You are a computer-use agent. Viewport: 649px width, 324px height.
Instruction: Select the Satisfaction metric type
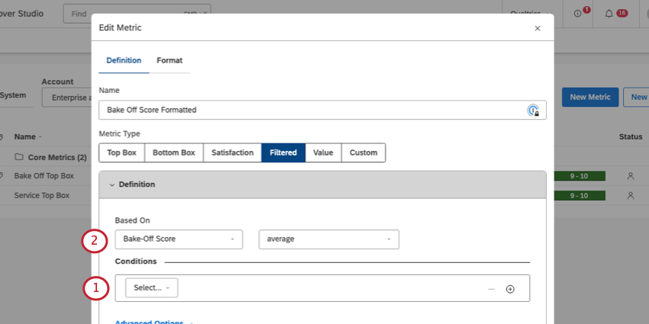[232, 152]
